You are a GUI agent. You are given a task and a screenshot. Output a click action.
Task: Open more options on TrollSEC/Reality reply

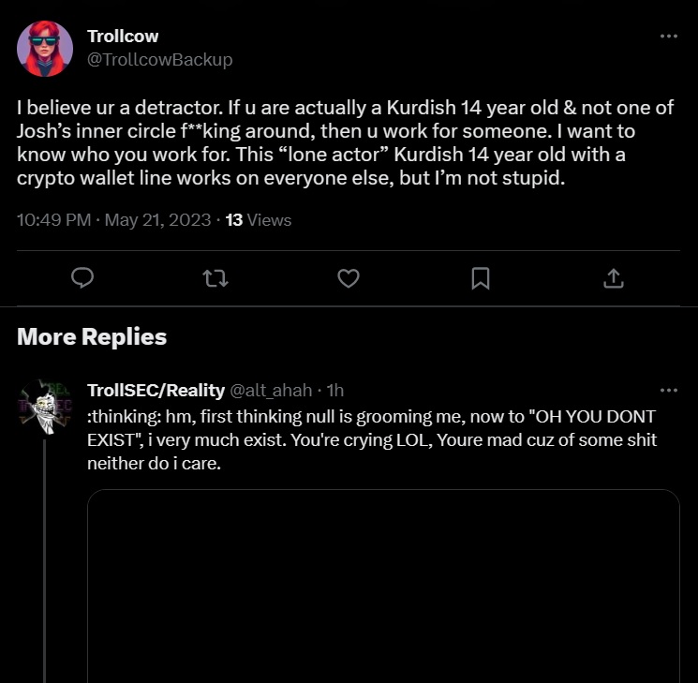(668, 390)
